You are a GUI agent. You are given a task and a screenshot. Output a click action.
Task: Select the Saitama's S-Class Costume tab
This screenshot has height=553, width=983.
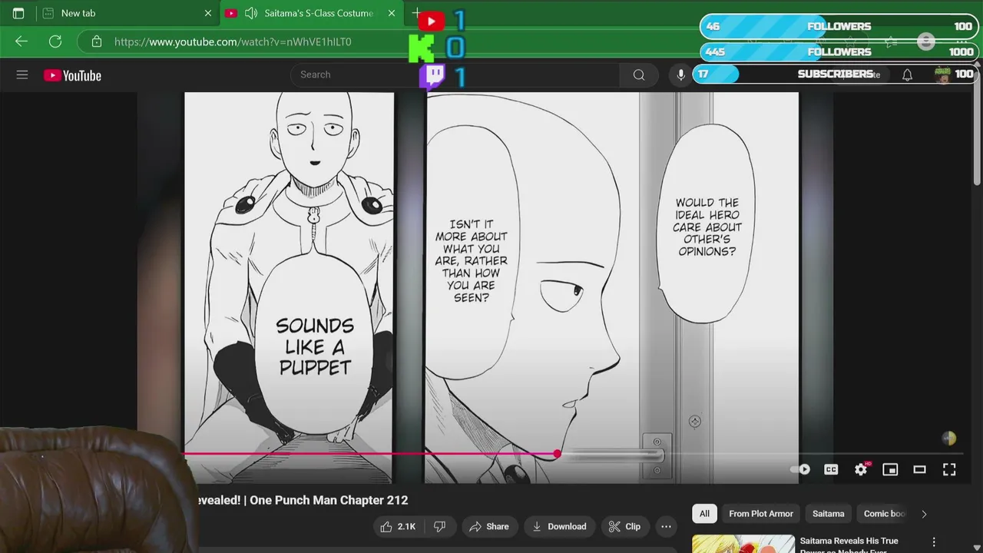pyautogui.click(x=312, y=13)
